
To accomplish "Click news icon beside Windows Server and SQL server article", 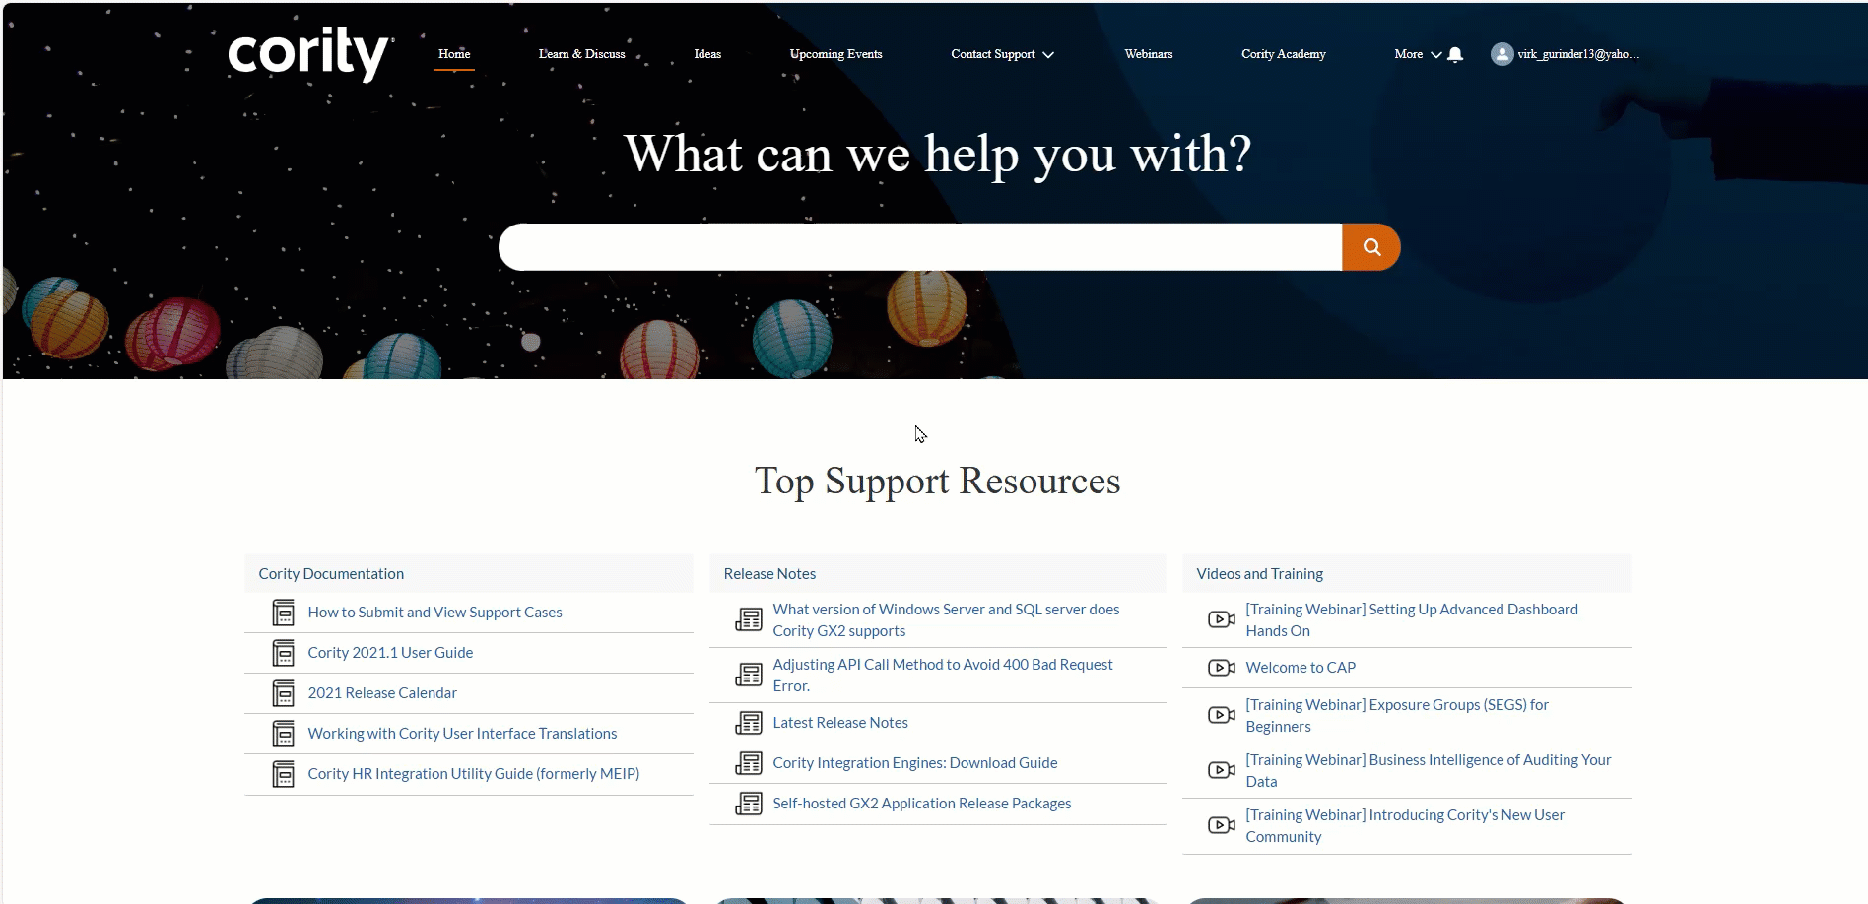I will click(749, 619).
